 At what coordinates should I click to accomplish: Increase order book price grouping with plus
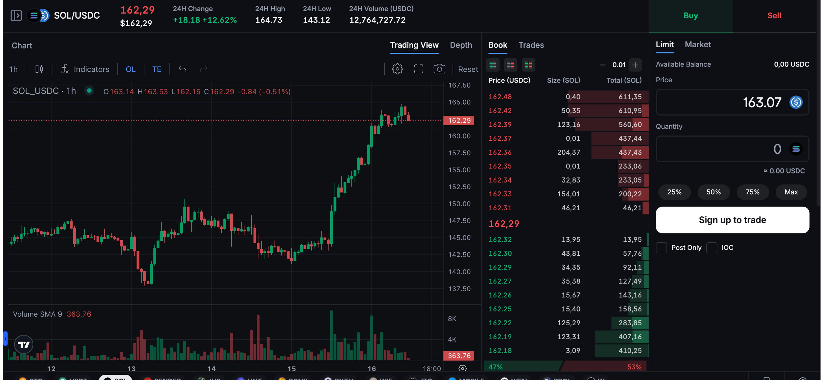tap(635, 65)
